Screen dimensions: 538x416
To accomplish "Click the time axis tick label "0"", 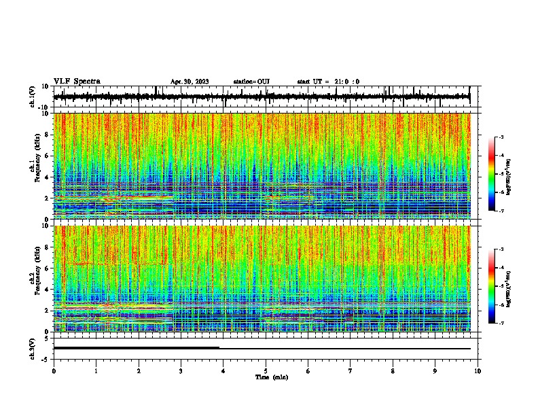I will (54, 371).
